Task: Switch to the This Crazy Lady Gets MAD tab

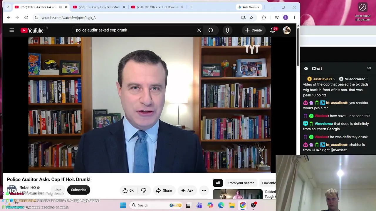Action: pyautogui.click(x=99, y=7)
